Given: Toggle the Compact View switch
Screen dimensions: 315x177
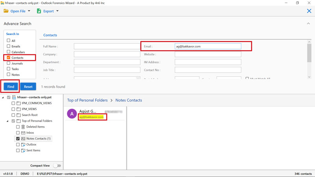Looking at the screenshot, I should (x=57, y=166).
